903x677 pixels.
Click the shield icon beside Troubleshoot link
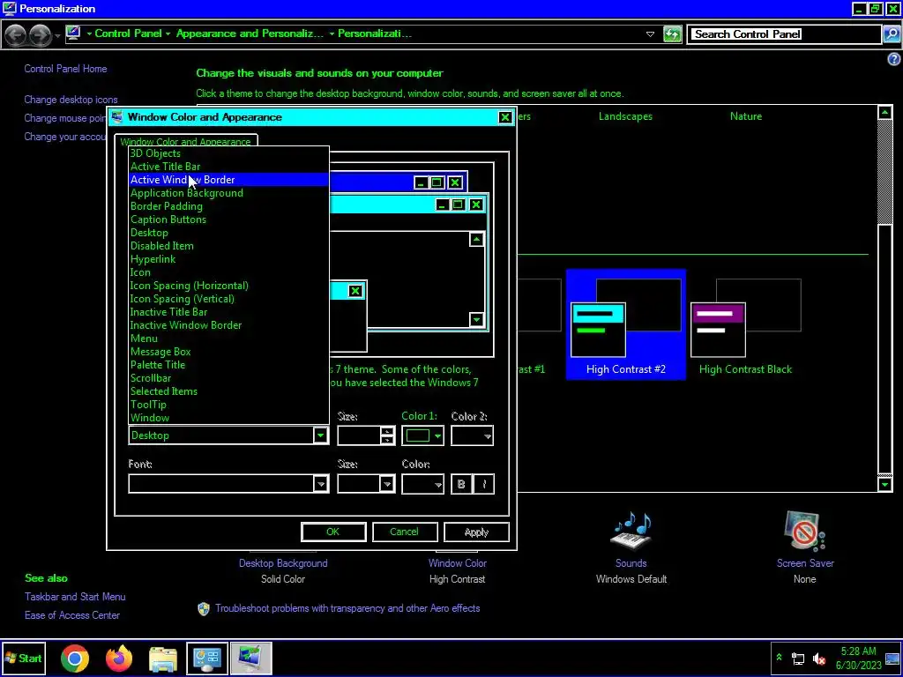(204, 609)
